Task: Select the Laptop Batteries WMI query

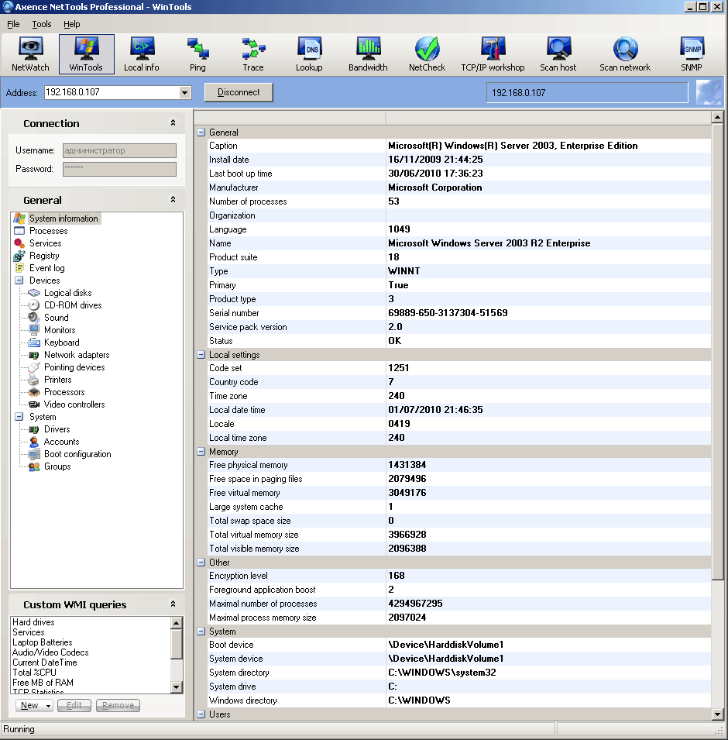Action: [x=43, y=642]
